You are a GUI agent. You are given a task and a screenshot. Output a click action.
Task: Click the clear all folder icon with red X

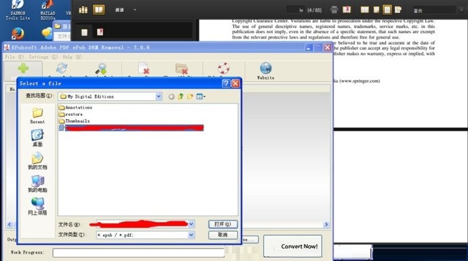[182, 69]
